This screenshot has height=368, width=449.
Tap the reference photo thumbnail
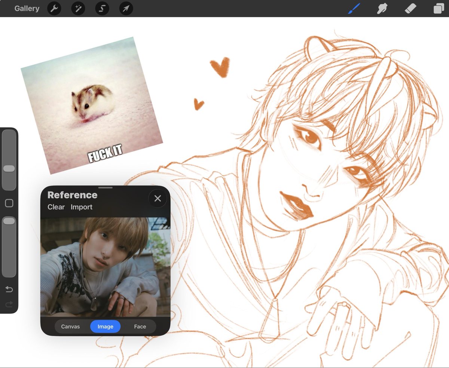coord(105,267)
